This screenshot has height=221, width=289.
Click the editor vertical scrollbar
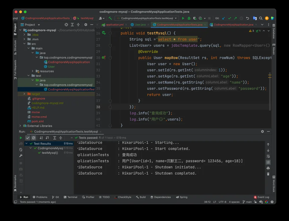coord(270,91)
